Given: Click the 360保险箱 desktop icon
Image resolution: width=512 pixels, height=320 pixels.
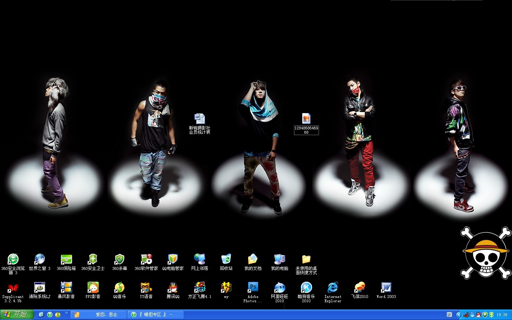Looking at the screenshot, I should click(x=66, y=262).
